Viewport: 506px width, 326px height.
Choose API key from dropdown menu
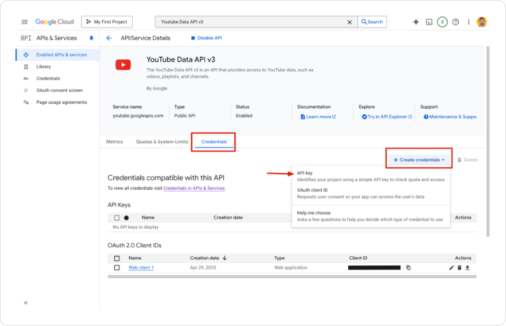(x=371, y=176)
